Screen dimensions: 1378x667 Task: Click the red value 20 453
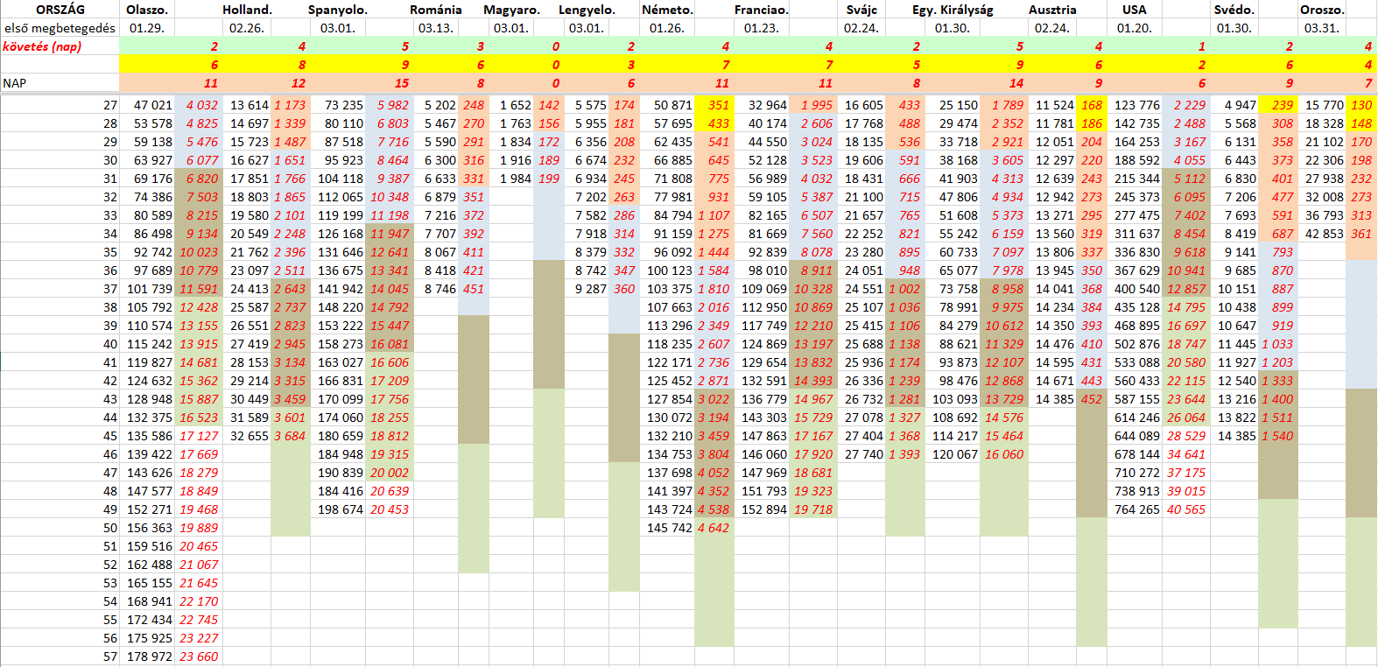pos(390,509)
